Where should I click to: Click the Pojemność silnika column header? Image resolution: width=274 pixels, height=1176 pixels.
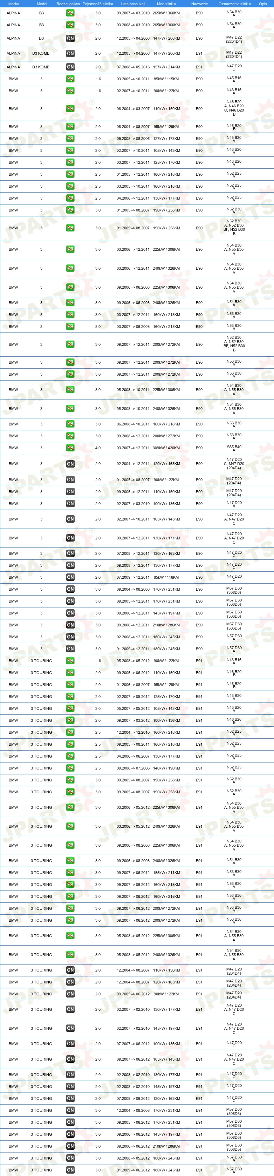click(97, 4)
